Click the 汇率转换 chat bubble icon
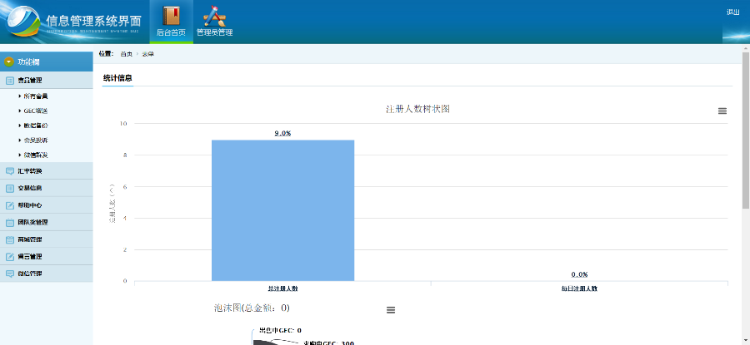This screenshot has width=750, height=345. (9, 171)
